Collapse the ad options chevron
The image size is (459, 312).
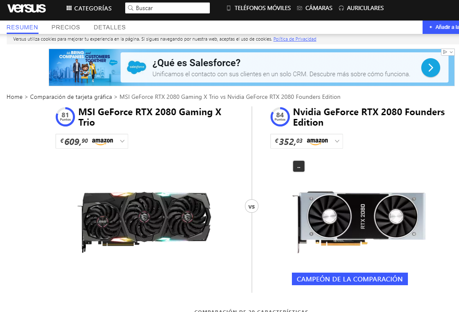(x=451, y=52)
